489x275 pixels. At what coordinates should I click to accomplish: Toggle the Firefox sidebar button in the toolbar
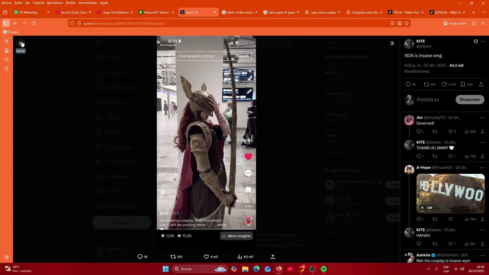(x=6, y=23)
